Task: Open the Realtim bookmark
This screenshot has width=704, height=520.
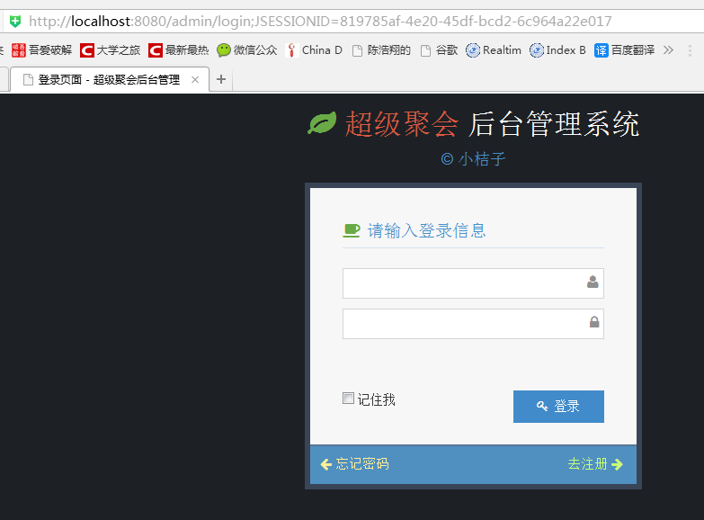Action: [x=494, y=49]
